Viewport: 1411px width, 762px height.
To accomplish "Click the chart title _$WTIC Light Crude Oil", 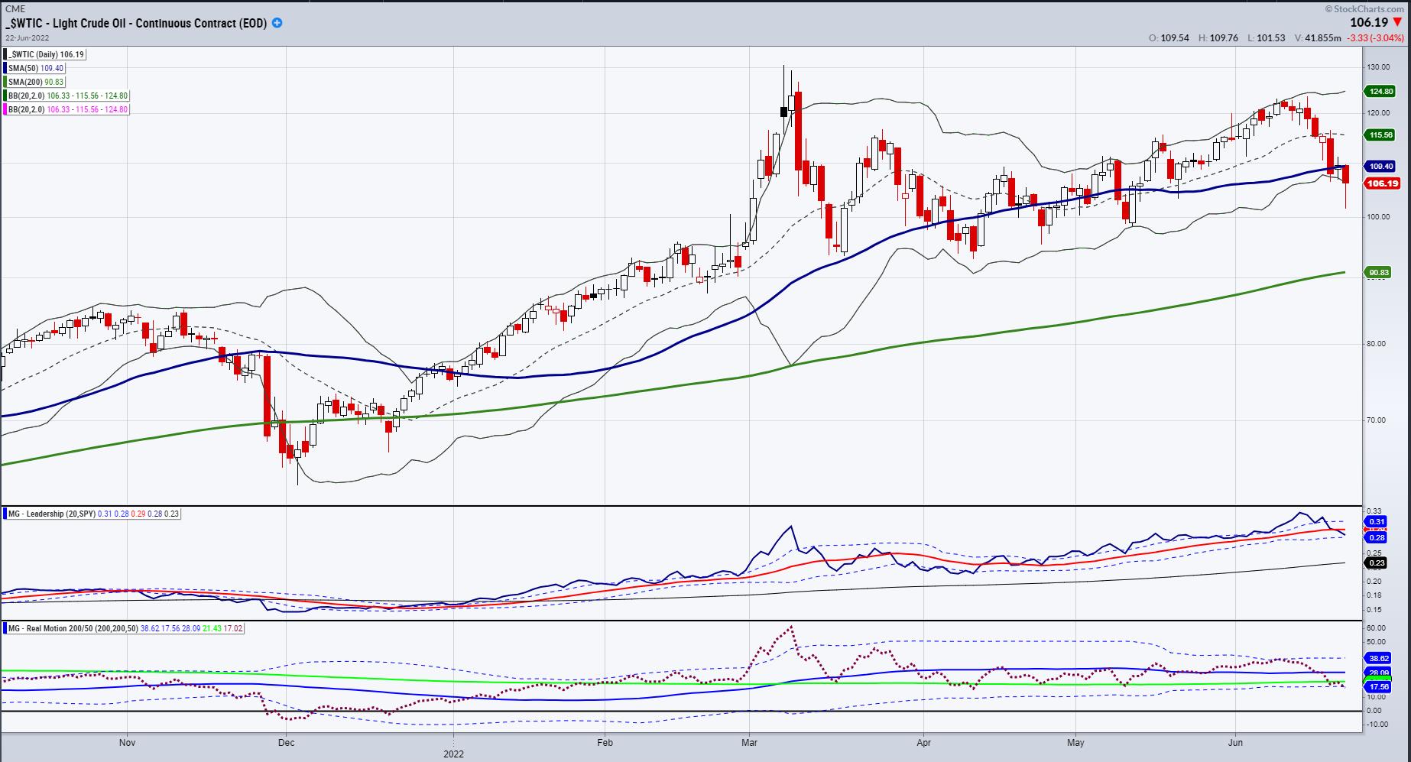I will 136,23.
